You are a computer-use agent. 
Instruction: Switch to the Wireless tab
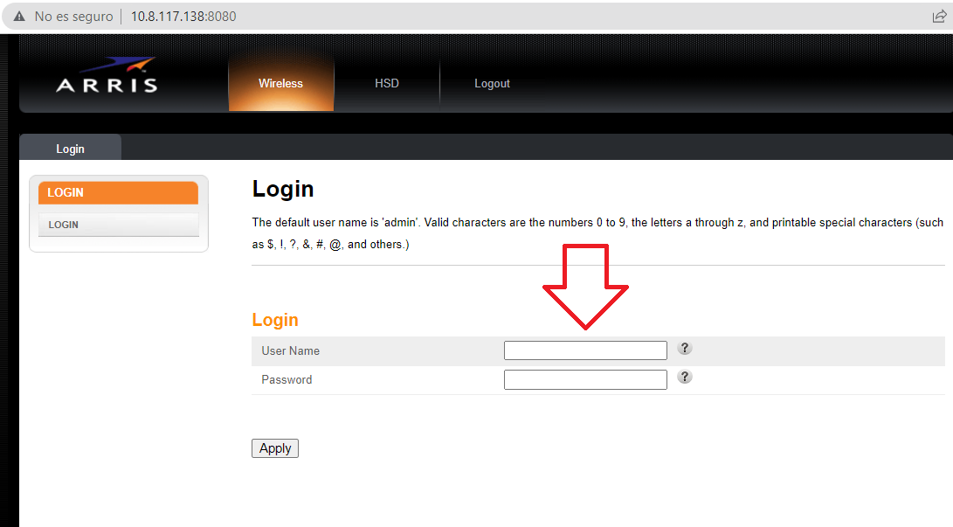(280, 83)
